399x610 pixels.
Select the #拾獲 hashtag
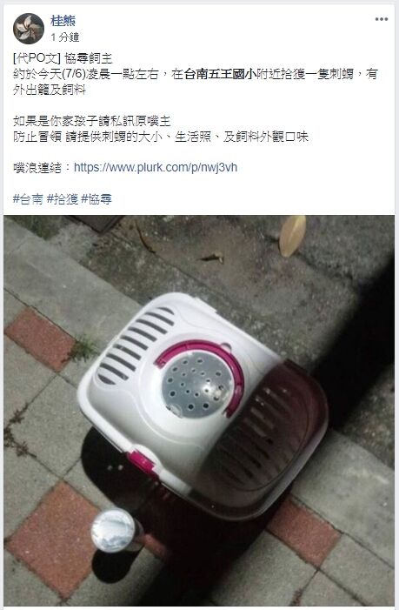63,199
